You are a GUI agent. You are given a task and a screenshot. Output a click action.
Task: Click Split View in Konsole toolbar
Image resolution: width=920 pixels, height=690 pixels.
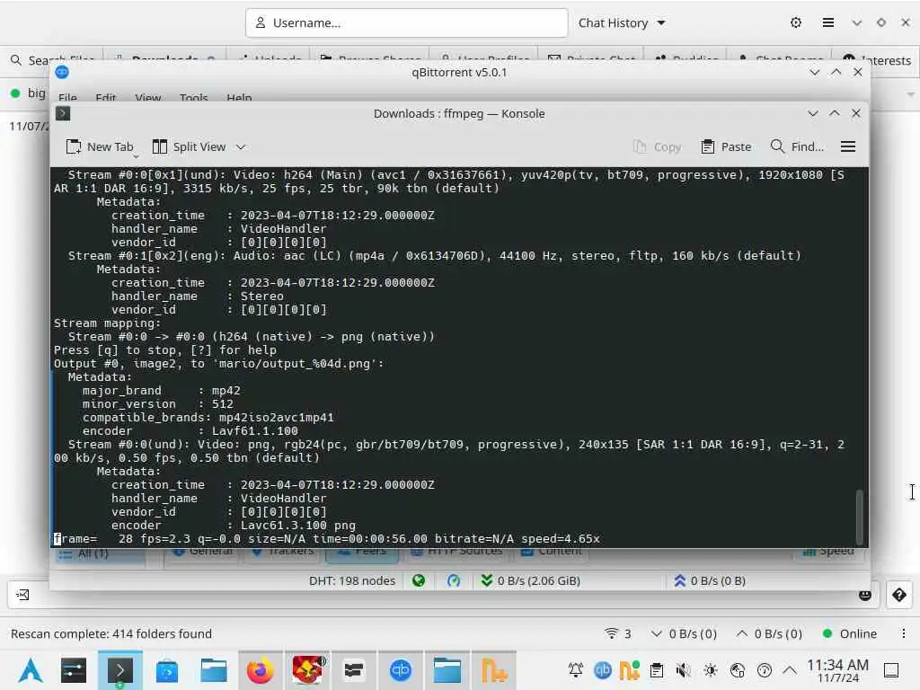click(189, 146)
